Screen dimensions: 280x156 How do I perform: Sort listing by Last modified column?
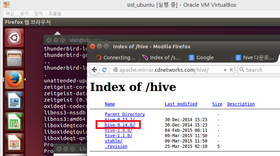[181, 104]
